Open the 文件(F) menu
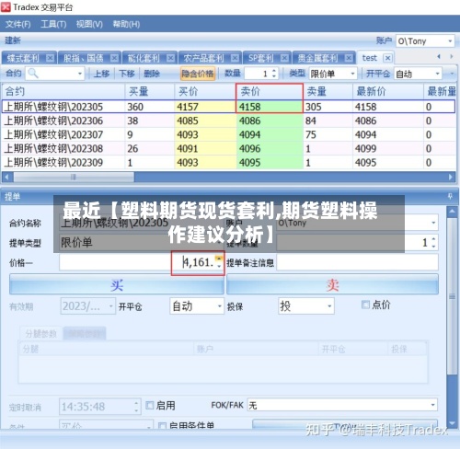 click(x=17, y=24)
